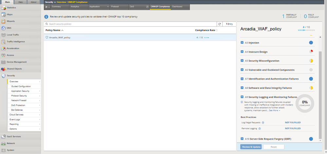Image resolution: width=327 pixels, height=154 pixels.
Task: Click the Traffic Intelligence icon
Action: point(3,41)
